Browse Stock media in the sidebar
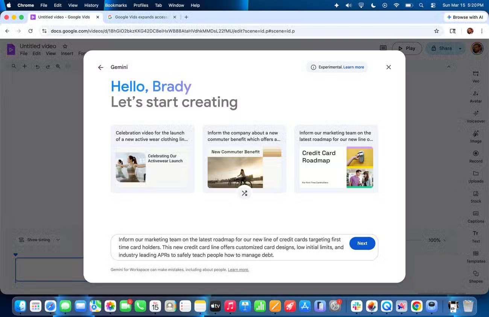 (x=475, y=196)
